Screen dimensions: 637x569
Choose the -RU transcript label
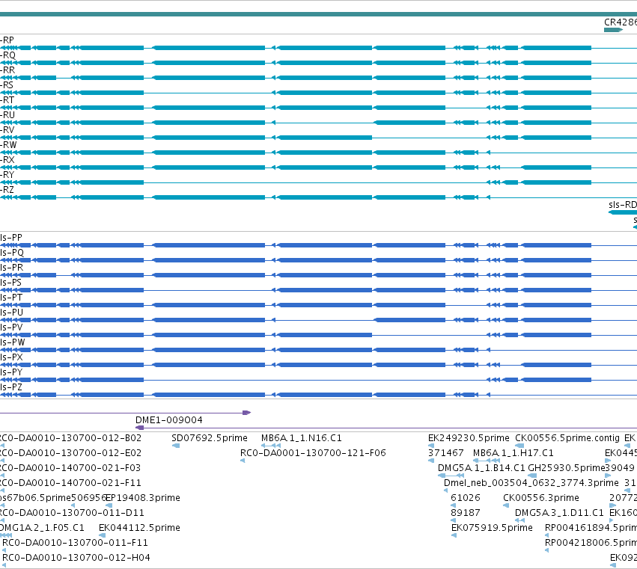pyautogui.click(x=7, y=115)
